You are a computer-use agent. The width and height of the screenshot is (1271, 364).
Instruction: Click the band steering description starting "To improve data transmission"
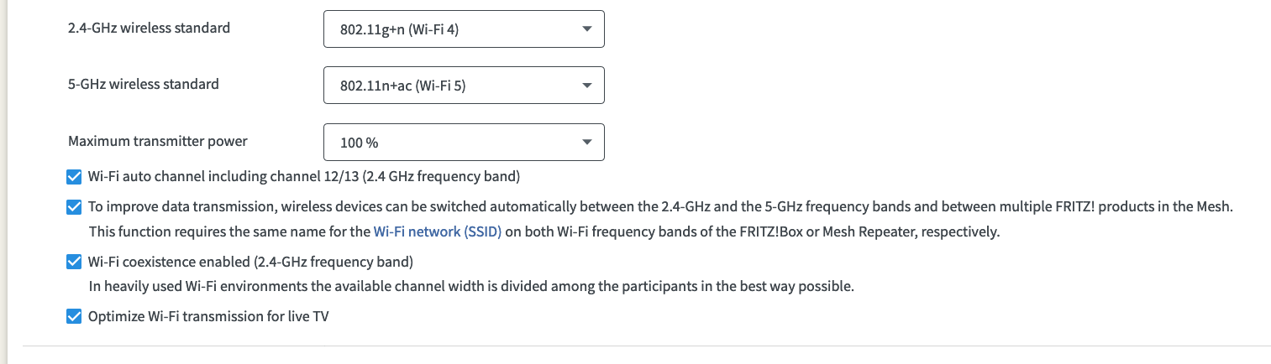(x=659, y=206)
